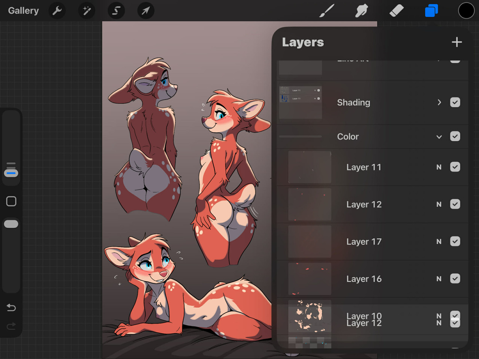Select the Layer 10 thumbnail with spots
479x359 pixels.
pyautogui.click(x=310, y=316)
